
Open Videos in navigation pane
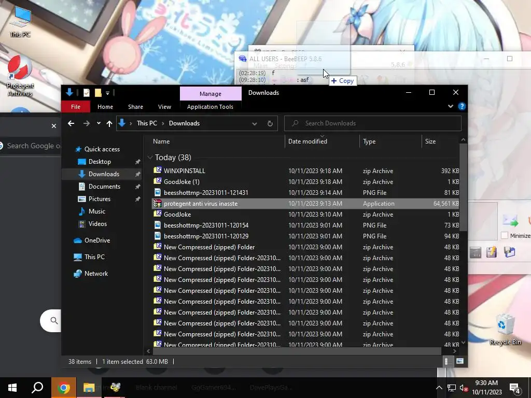pos(97,224)
